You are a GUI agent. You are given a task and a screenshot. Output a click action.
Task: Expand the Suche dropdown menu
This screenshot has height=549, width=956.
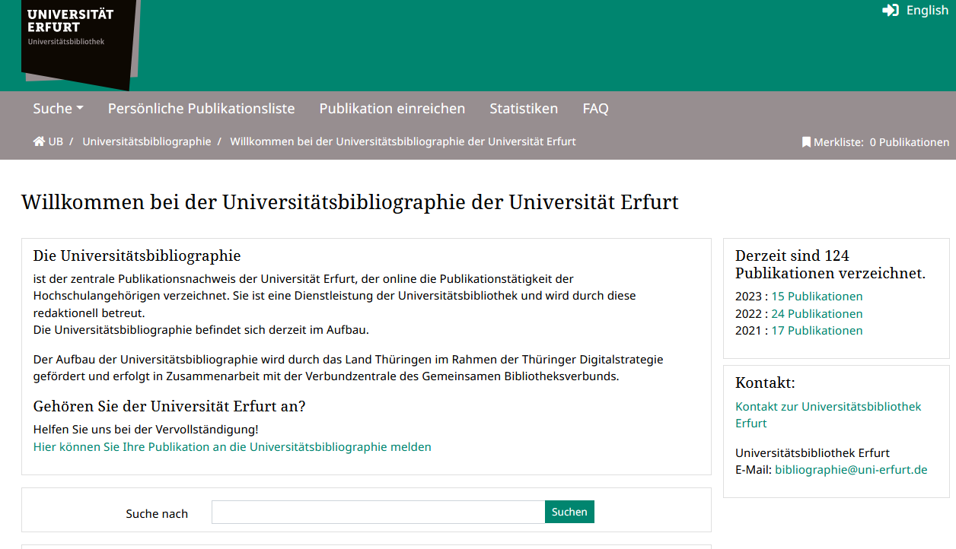pos(58,109)
